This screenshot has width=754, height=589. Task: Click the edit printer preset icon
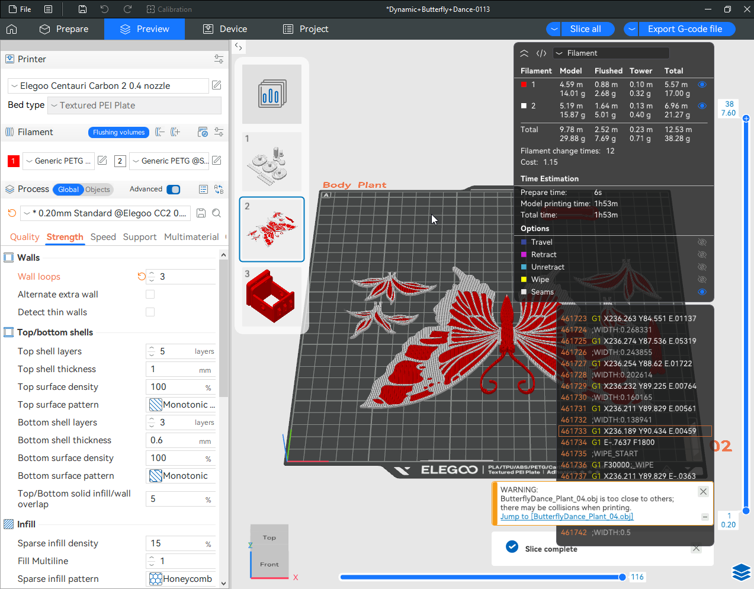tap(217, 85)
